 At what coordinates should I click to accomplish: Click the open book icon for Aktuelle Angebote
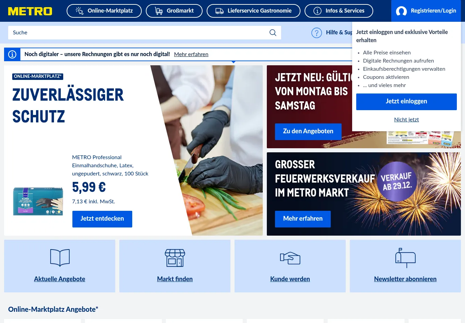click(60, 257)
